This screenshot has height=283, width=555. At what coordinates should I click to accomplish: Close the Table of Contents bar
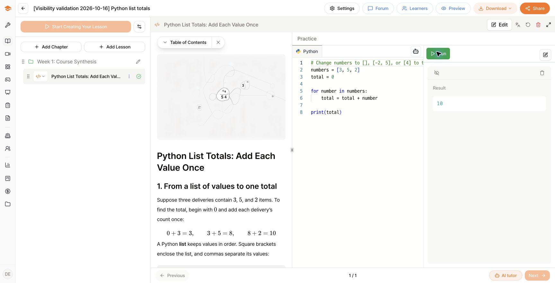[218, 42]
